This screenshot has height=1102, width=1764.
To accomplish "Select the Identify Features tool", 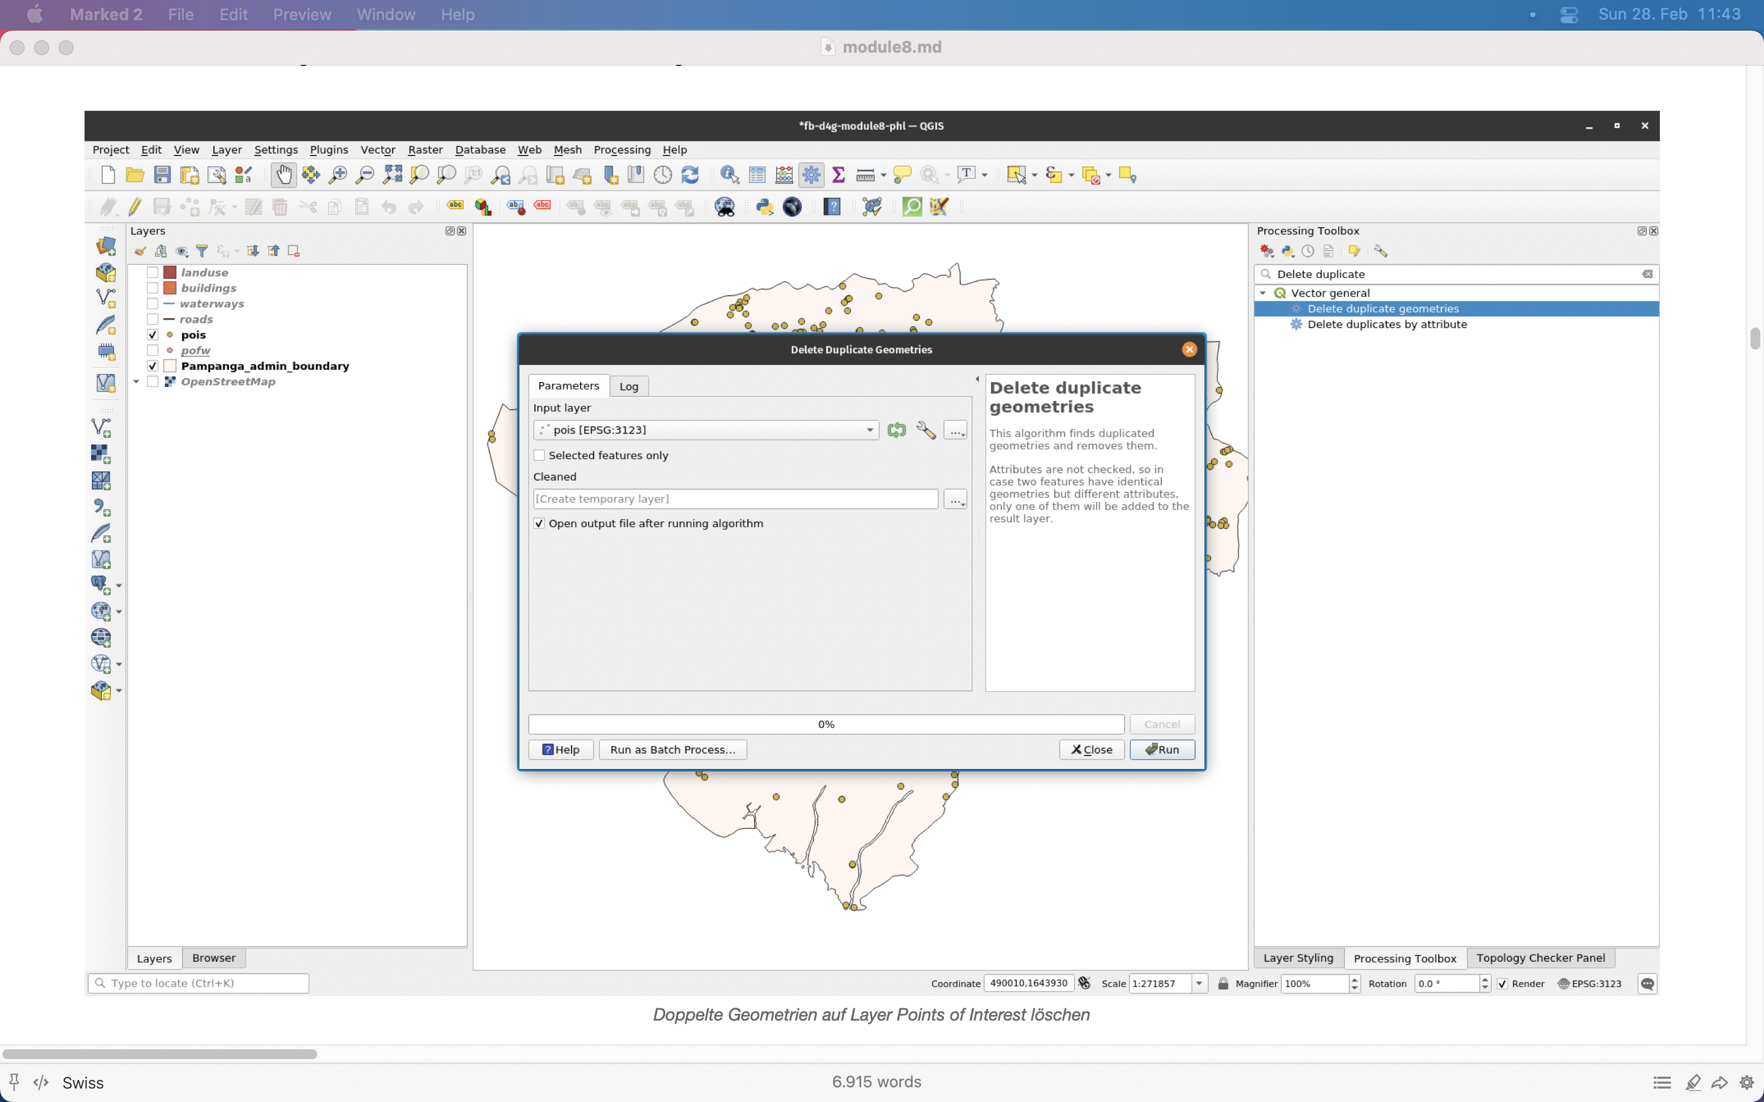I will click(x=726, y=174).
